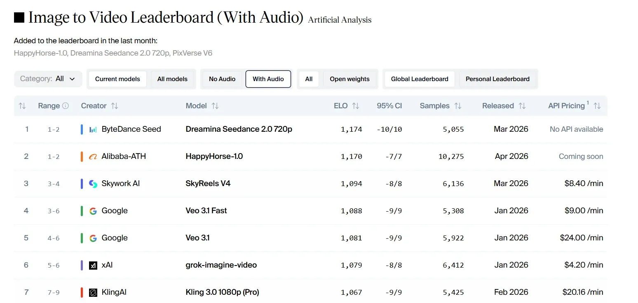The image size is (638, 303).
Task: Click the Veo 3.1 model name
Action: [x=198, y=238]
